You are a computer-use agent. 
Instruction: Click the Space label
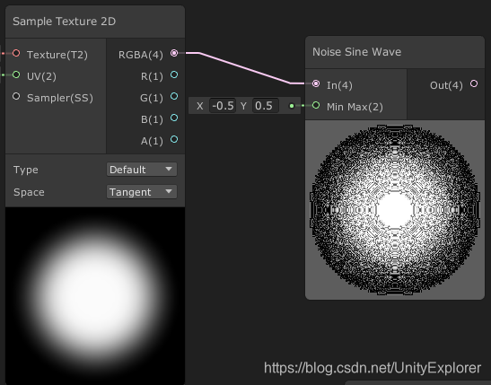29,192
